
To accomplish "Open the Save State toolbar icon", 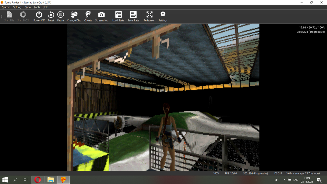I will point(133,17).
